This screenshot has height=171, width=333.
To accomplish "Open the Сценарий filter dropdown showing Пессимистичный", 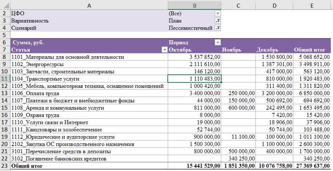I will click(218, 28).
